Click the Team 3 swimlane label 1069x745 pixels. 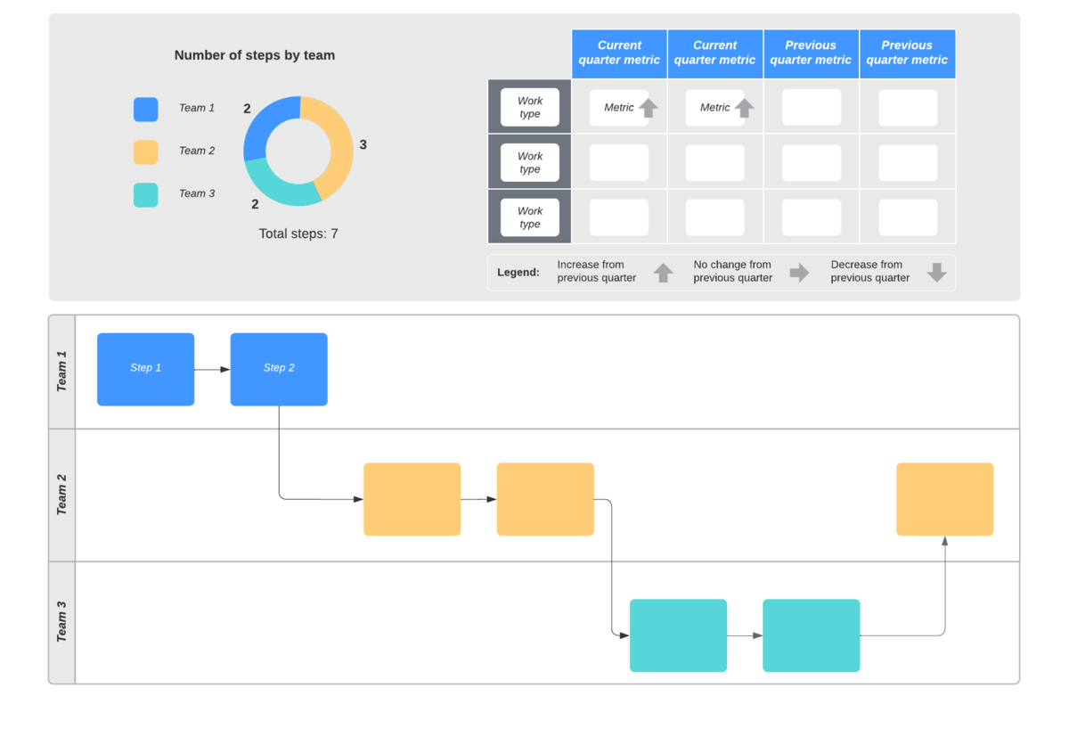(x=61, y=622)
